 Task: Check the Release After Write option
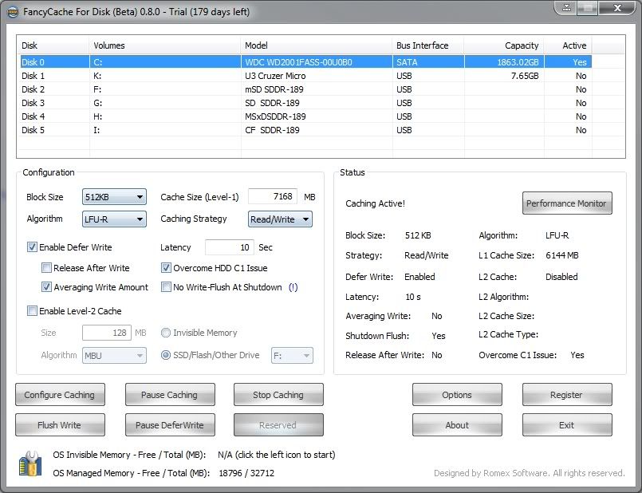47,268
